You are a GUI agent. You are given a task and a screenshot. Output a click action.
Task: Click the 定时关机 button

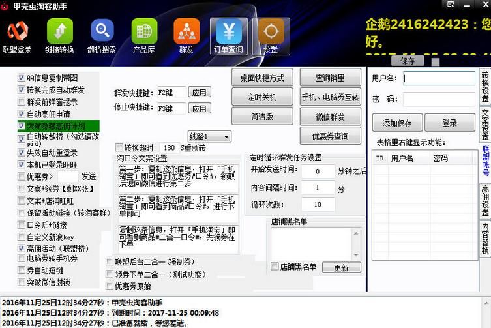point(262,97)
